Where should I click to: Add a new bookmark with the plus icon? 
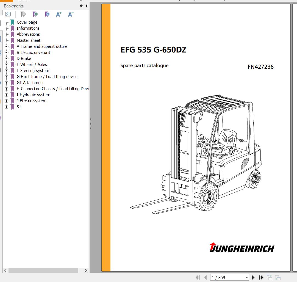[35, 14]
